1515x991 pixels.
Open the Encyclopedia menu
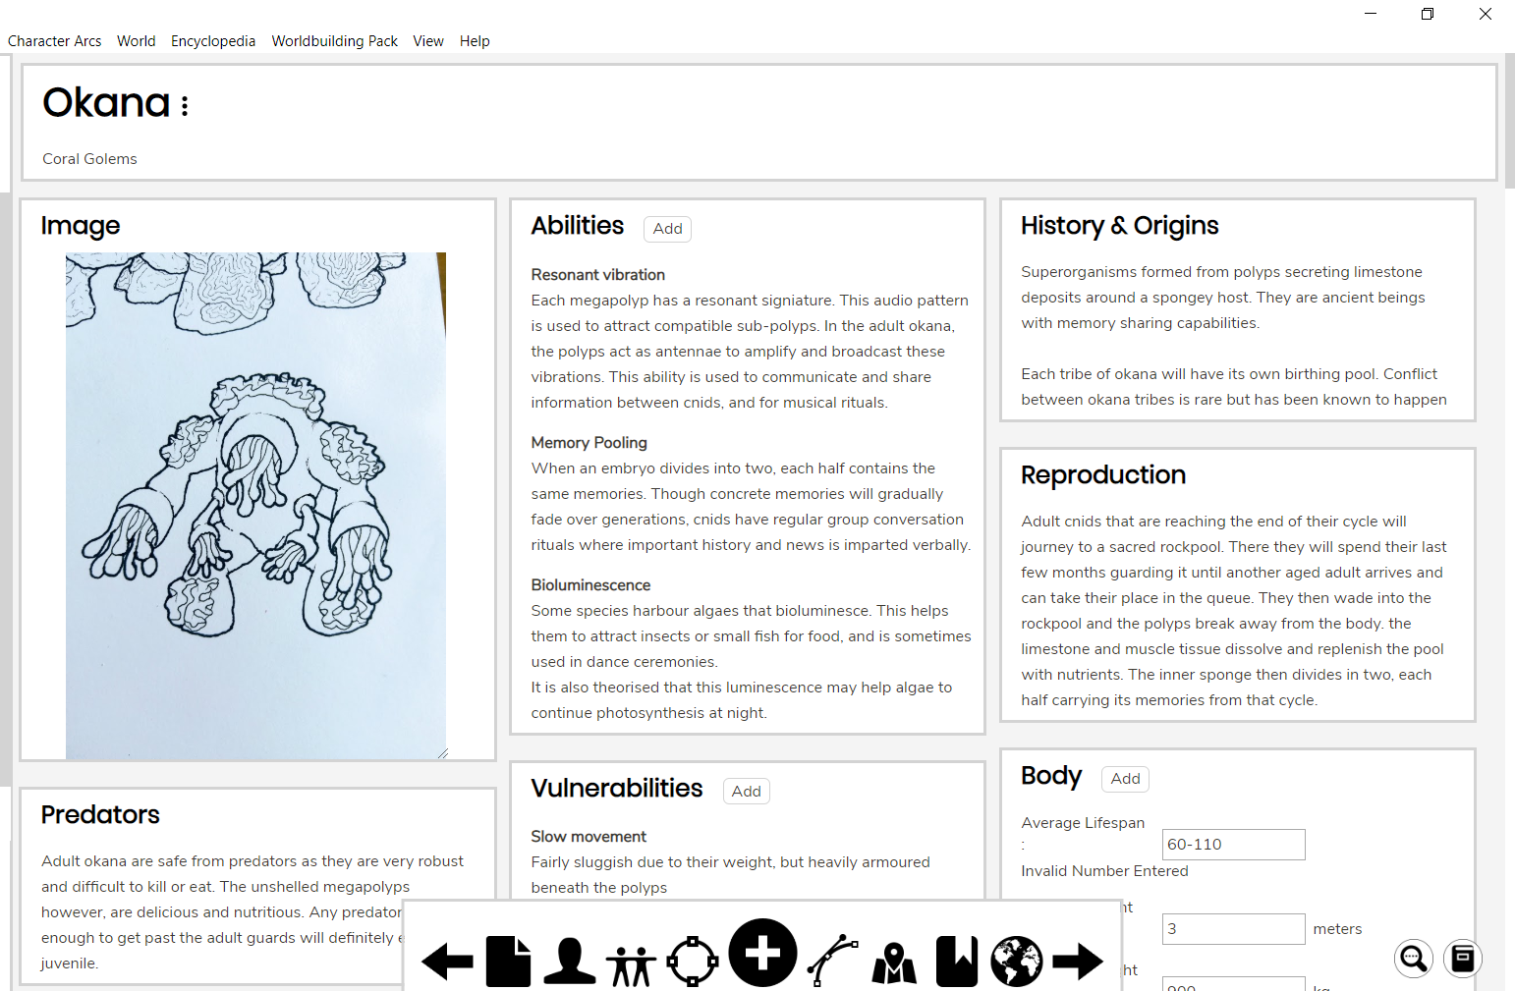(213, 41)
